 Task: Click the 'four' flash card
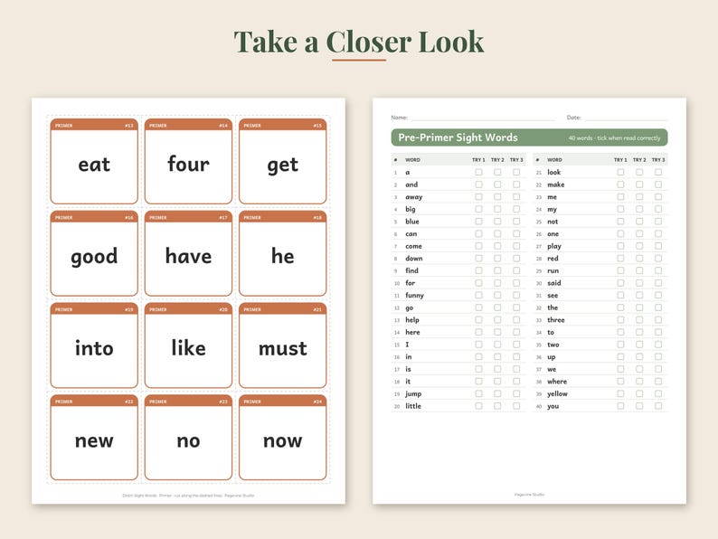(188, 161)
